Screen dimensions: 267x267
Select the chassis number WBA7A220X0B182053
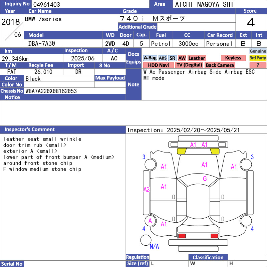[x=51, y=91]
